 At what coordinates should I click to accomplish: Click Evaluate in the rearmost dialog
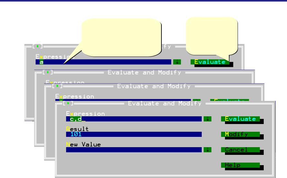tap(210, 62)
